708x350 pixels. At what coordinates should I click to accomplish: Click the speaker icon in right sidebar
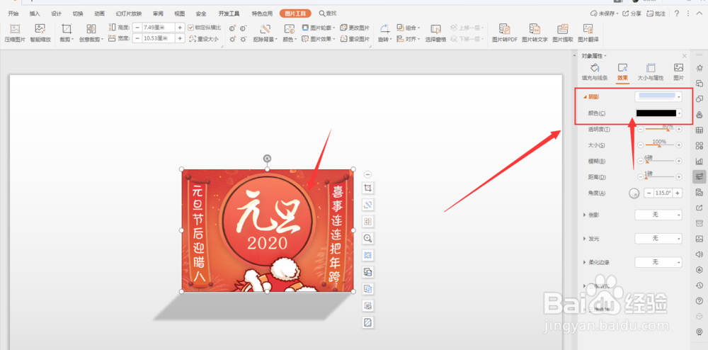pos(700,254)
